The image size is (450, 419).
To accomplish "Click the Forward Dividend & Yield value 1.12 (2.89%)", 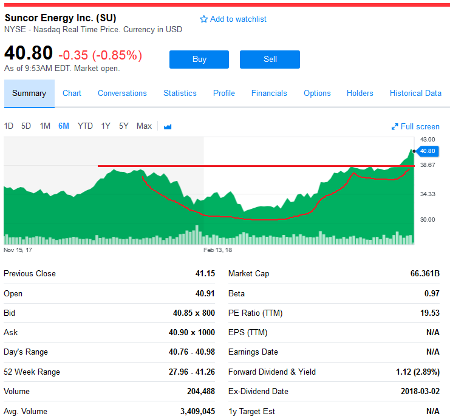I will pos(418,372).
